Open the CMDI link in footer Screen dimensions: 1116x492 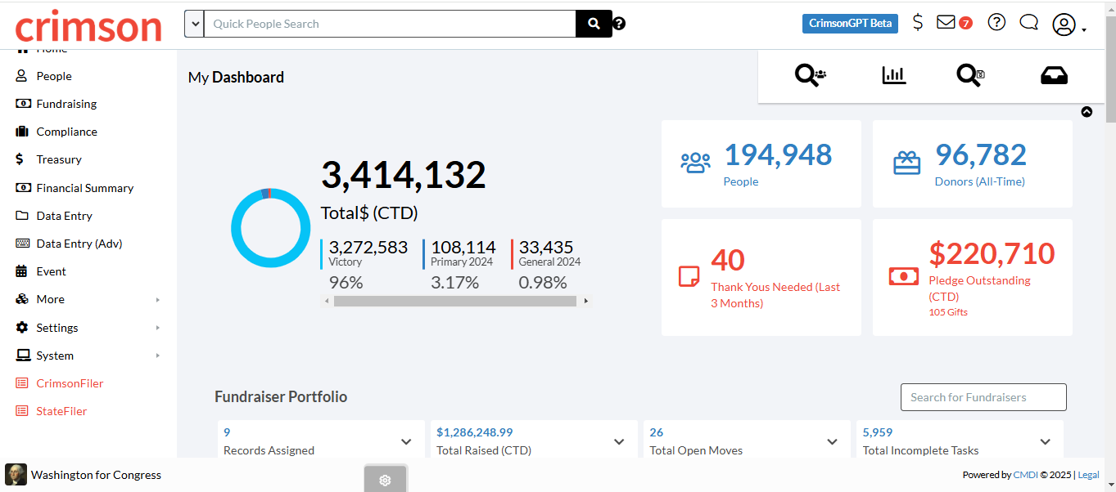click(1025, 475)
